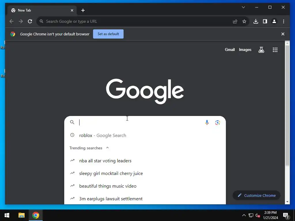Select the roblox search history suggestion
Viewport: 295px width, 221px height.
(145, 135)
